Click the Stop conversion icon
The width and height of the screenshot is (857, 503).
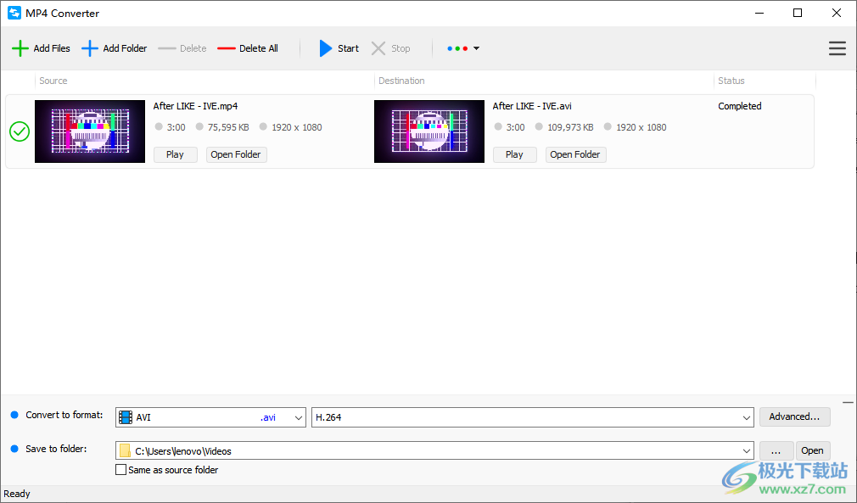pyautogui.click(x=378, y=48)
